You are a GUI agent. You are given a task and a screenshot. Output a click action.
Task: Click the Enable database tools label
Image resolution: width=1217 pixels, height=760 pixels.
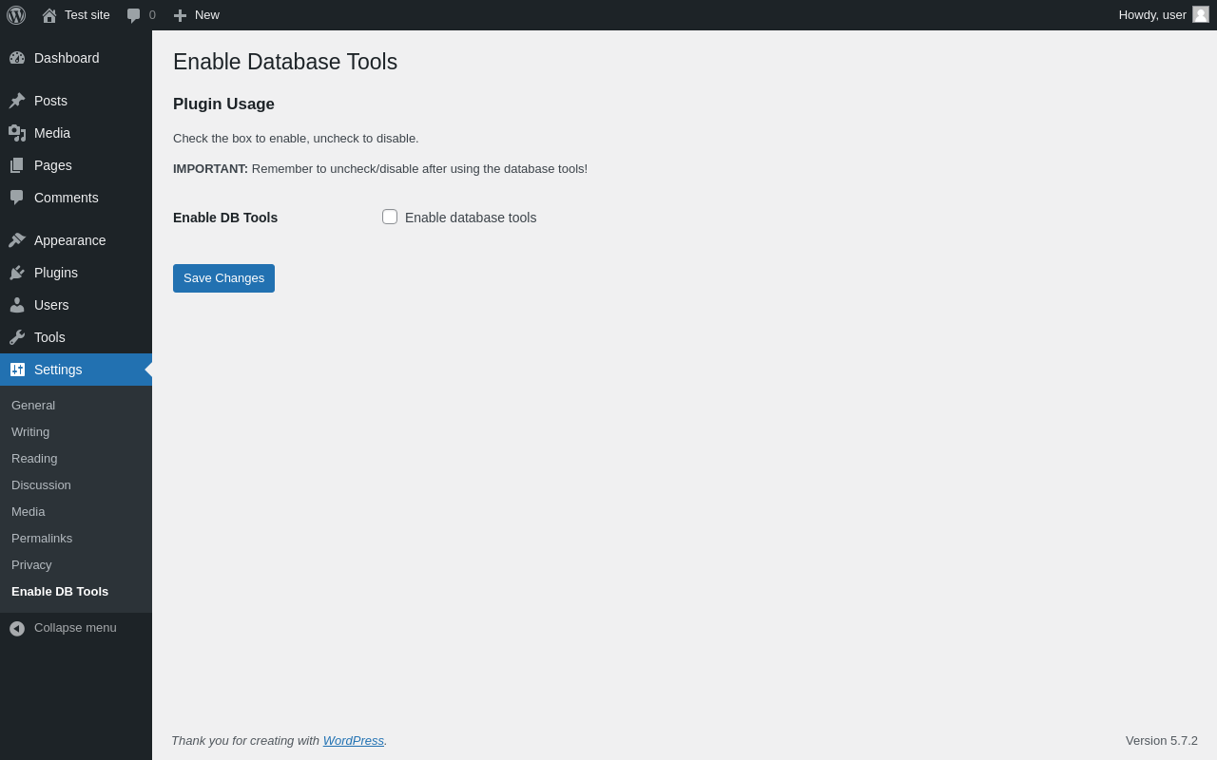pos(471,218)
